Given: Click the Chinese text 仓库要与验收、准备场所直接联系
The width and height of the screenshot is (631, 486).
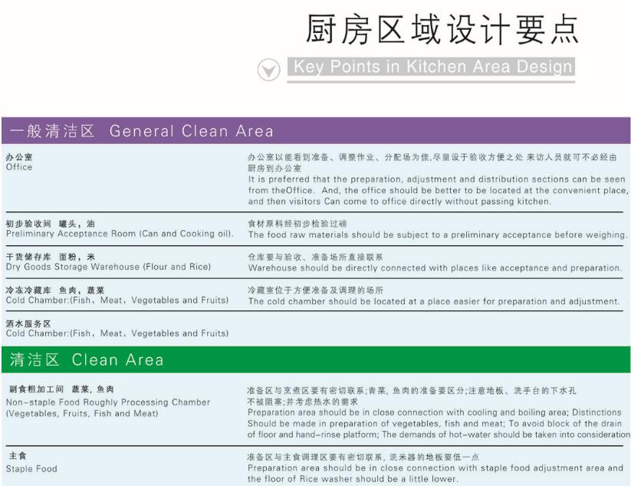Looking at the screenshot, I should (315, 258).
